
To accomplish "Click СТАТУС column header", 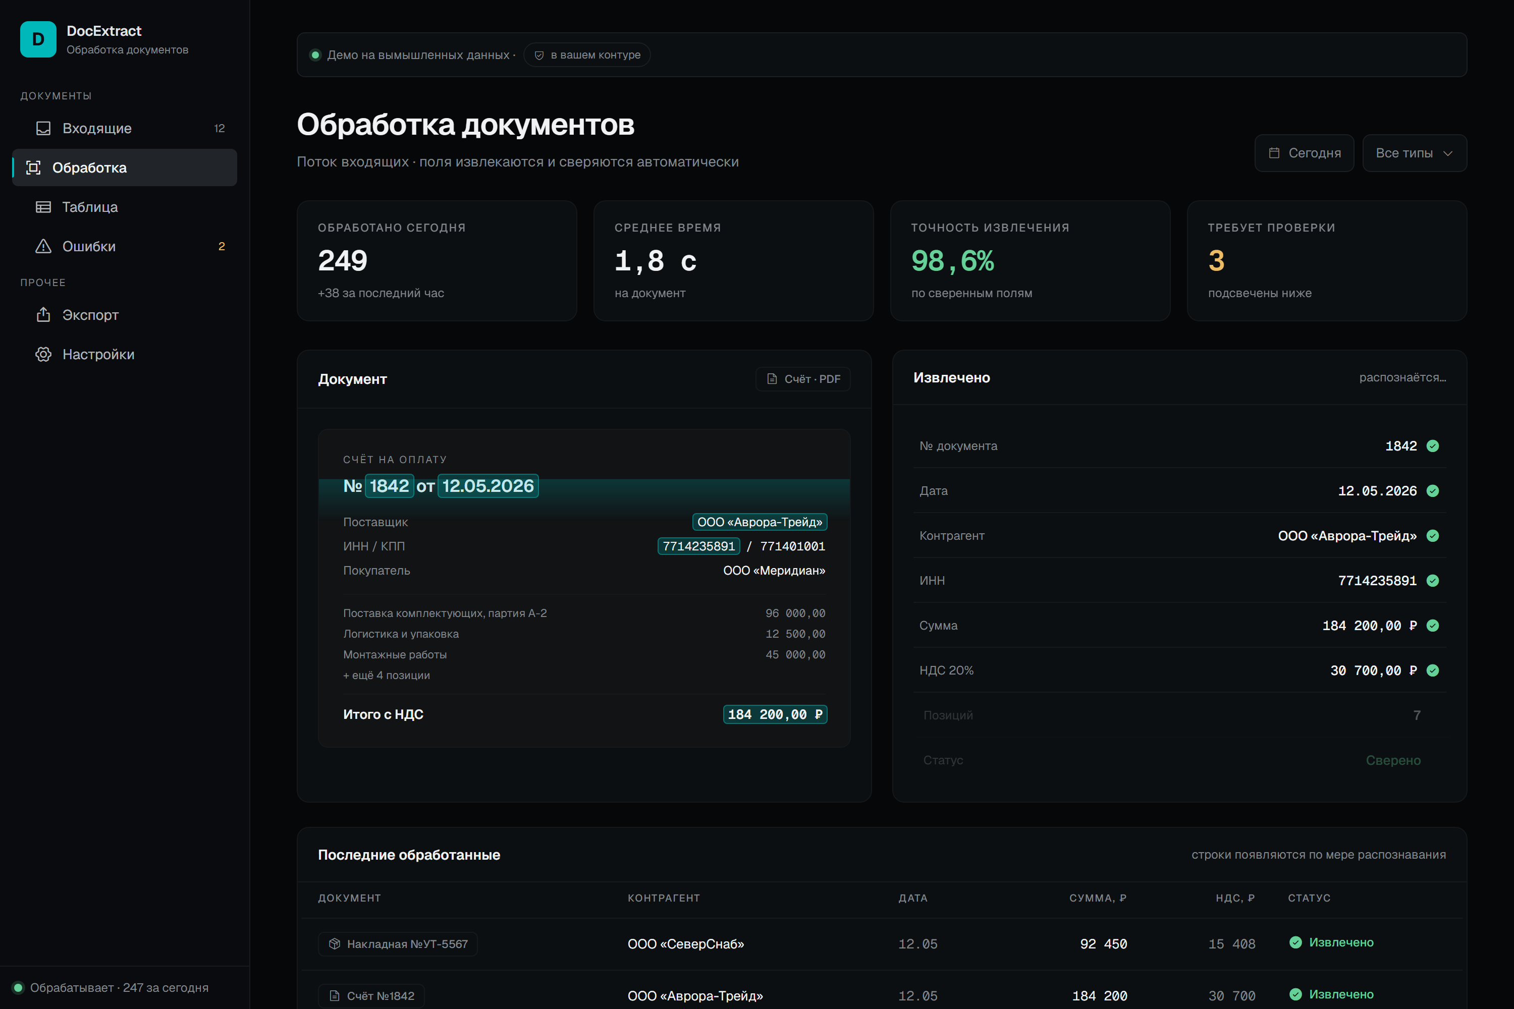I will 1309,898.
